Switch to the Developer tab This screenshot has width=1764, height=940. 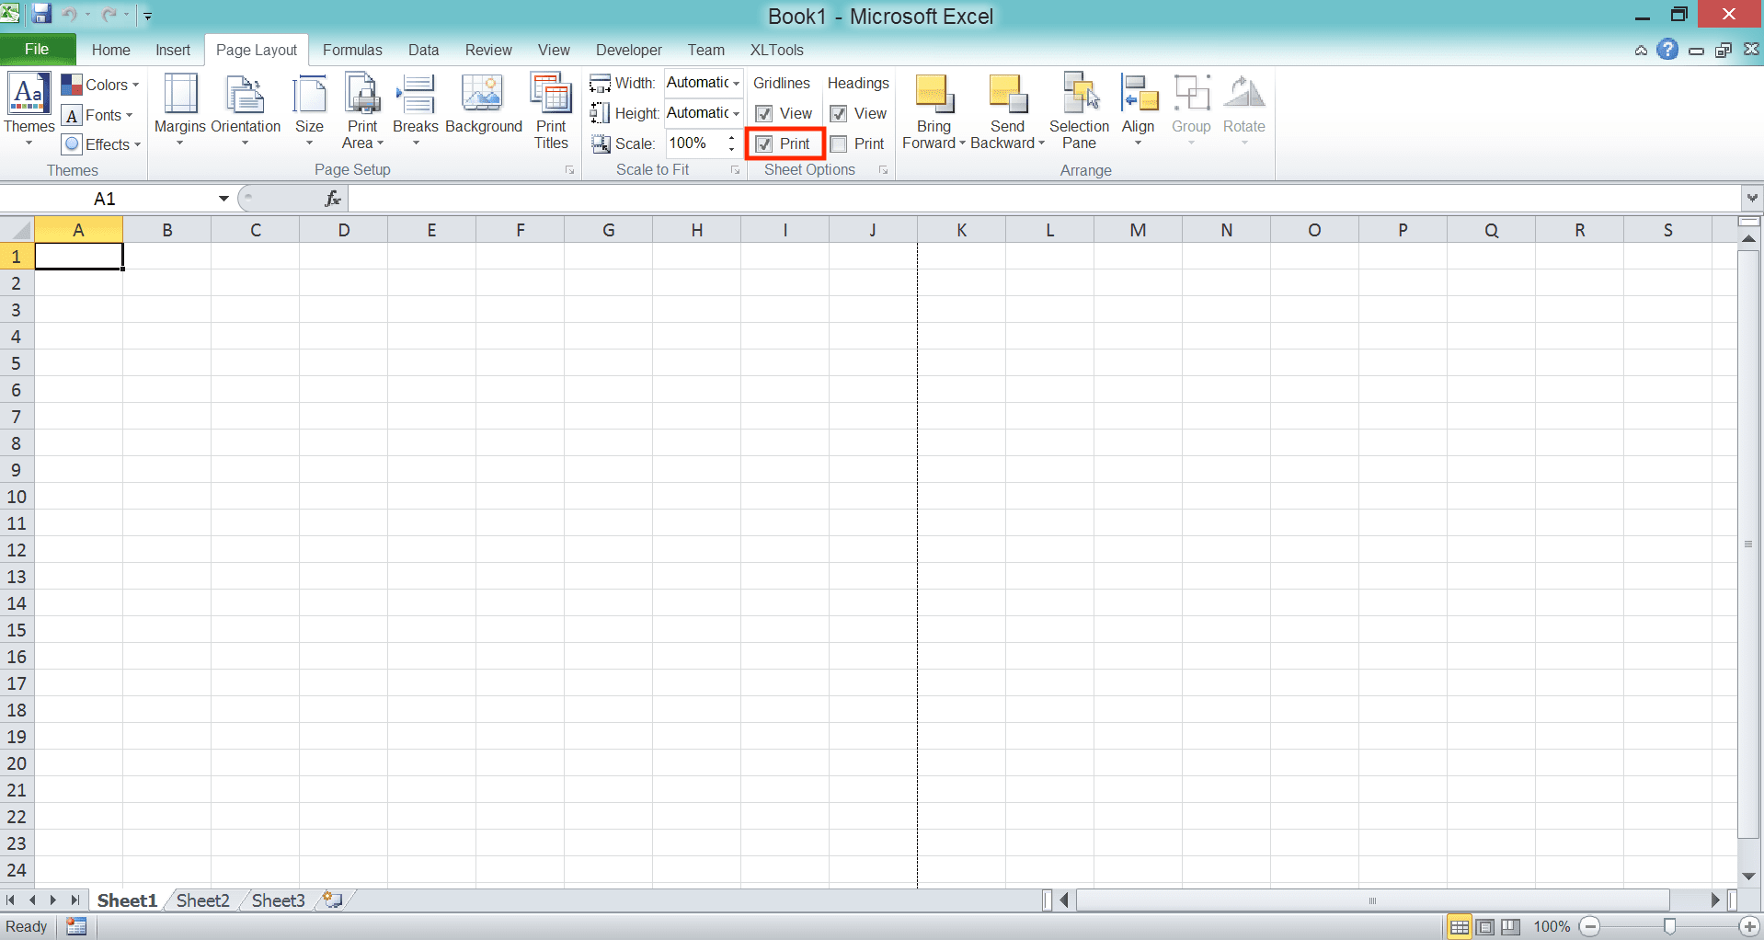click(x=629, y=50)
